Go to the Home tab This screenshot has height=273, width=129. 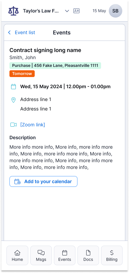click(x=18, y=255)
